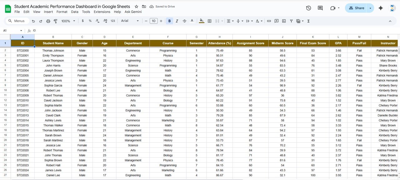Open the version history clock icon

point(308,8)
